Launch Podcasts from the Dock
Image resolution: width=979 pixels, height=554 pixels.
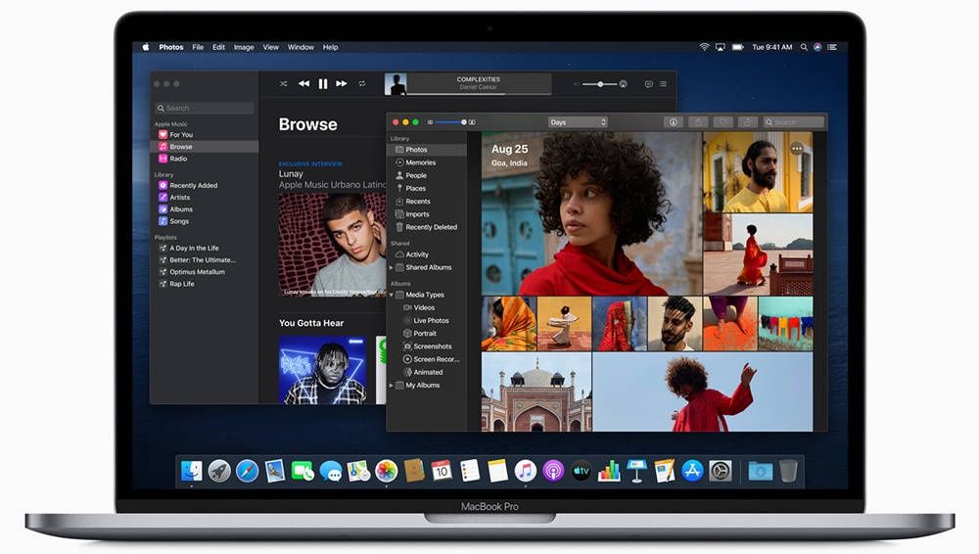553,471
